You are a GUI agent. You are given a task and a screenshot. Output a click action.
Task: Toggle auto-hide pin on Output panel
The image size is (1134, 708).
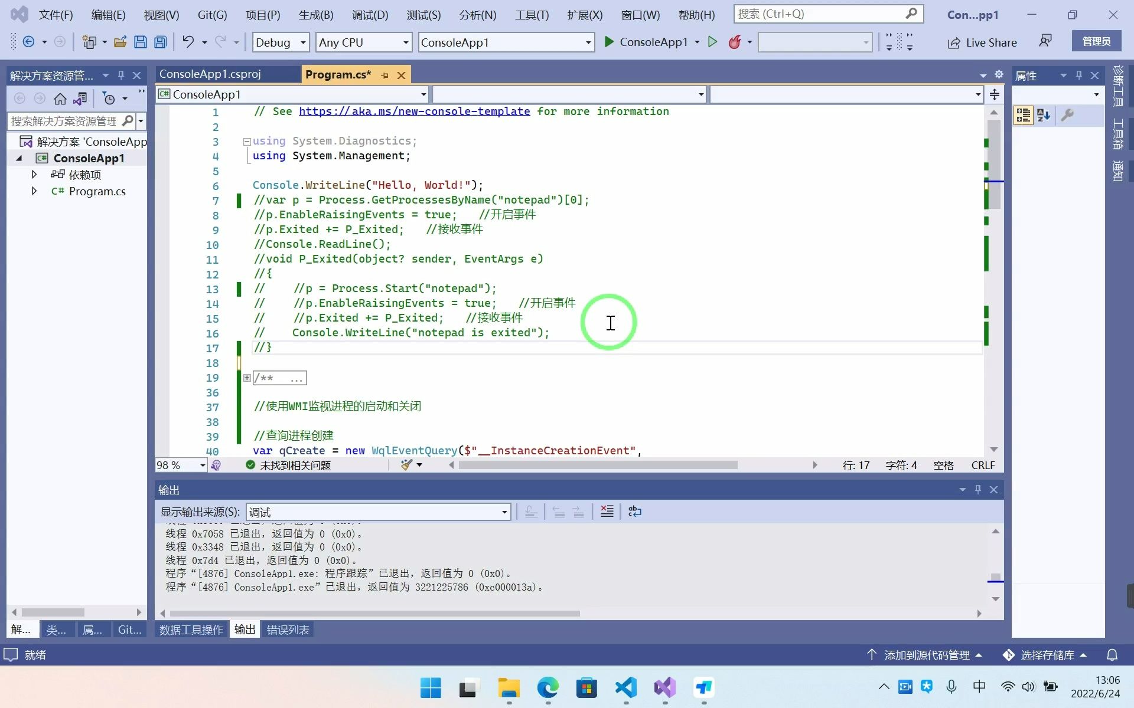[x=978, y=490]
